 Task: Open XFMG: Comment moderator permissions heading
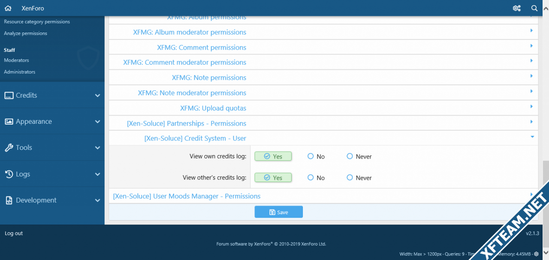[185, 63]
